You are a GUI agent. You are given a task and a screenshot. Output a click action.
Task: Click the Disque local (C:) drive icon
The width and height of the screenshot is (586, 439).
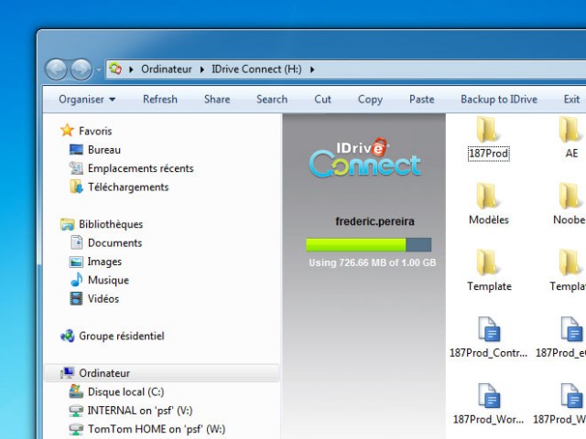pyautogui.click(x=76, y=391)
